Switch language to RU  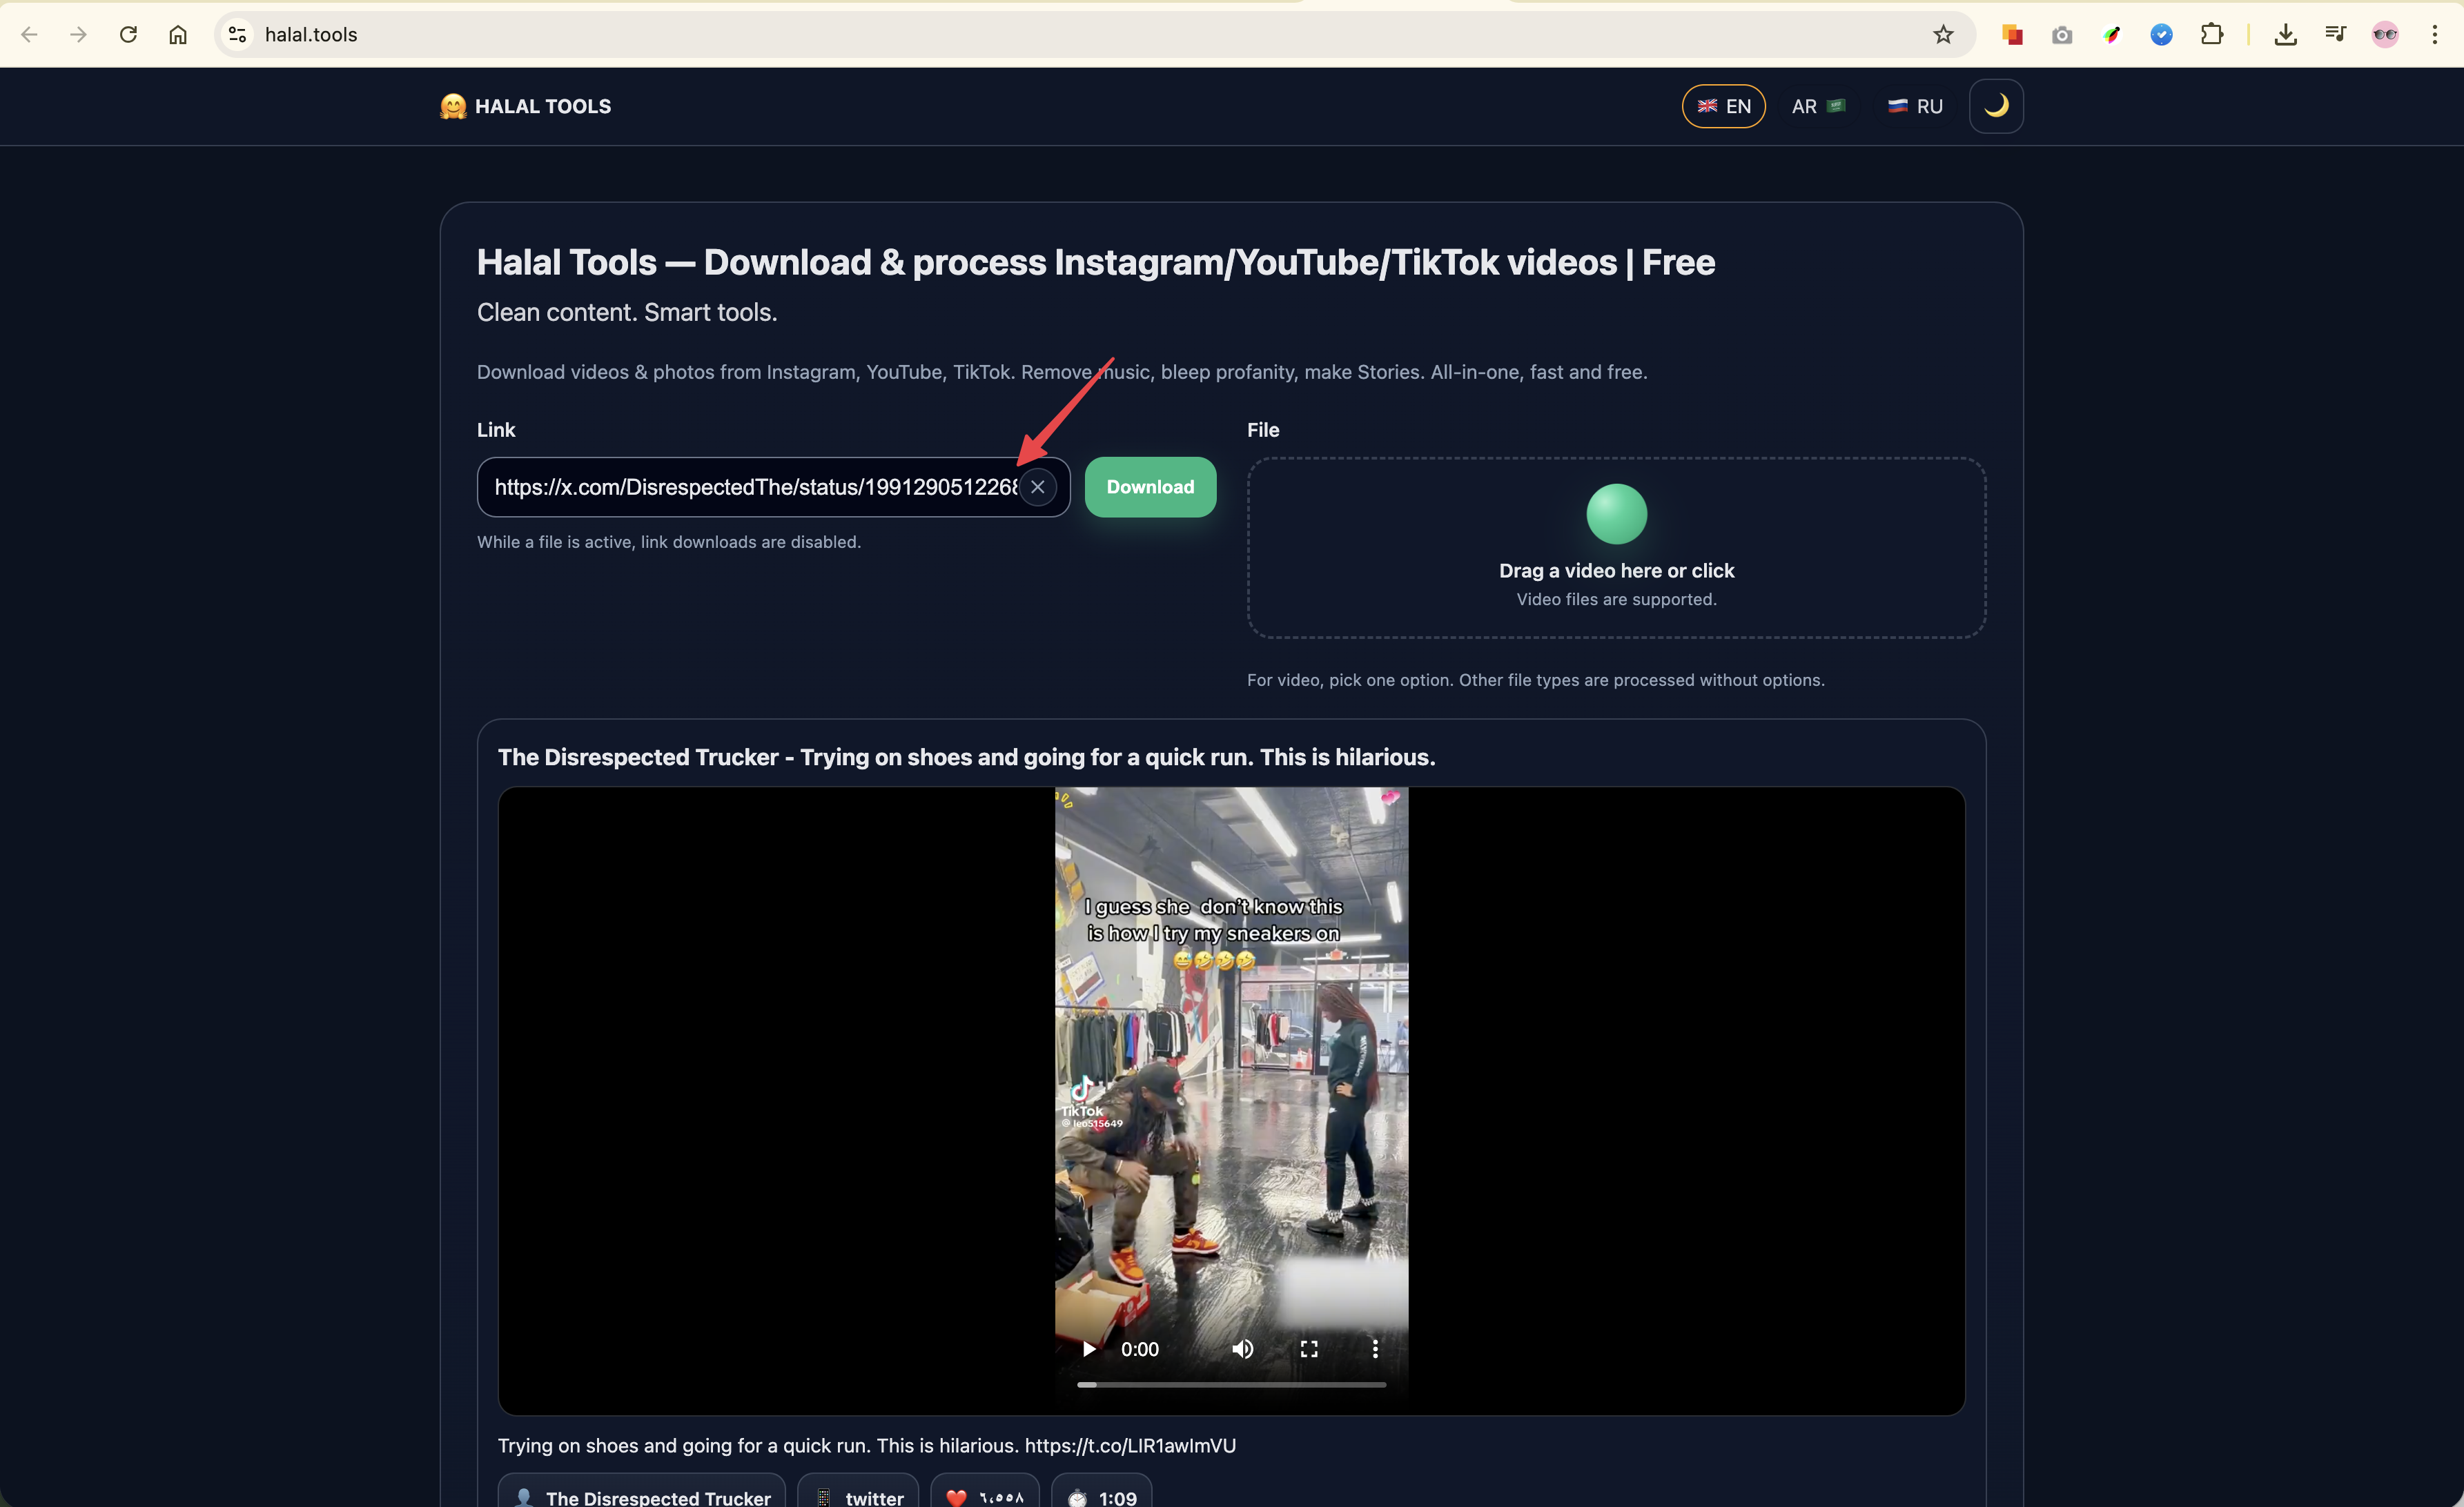point(1914,106)
